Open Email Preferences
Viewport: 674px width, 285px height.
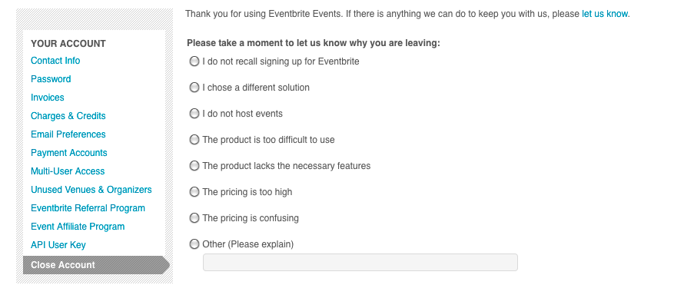tap(68, 134)
